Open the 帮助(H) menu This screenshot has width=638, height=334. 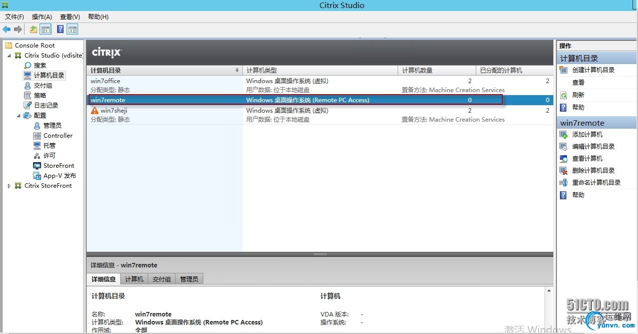click(98, 17)
